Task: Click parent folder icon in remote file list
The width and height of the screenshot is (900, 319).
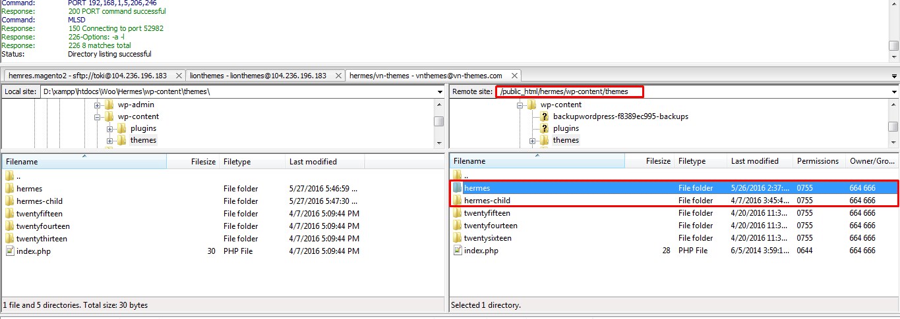Action: (x=457, y=176)
